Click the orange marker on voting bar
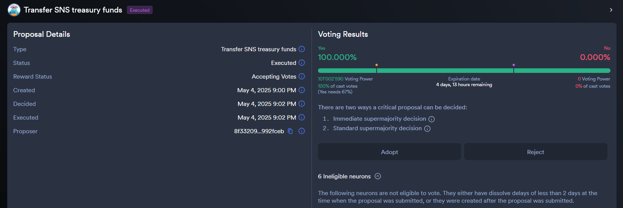 click(x=377, y=65)
